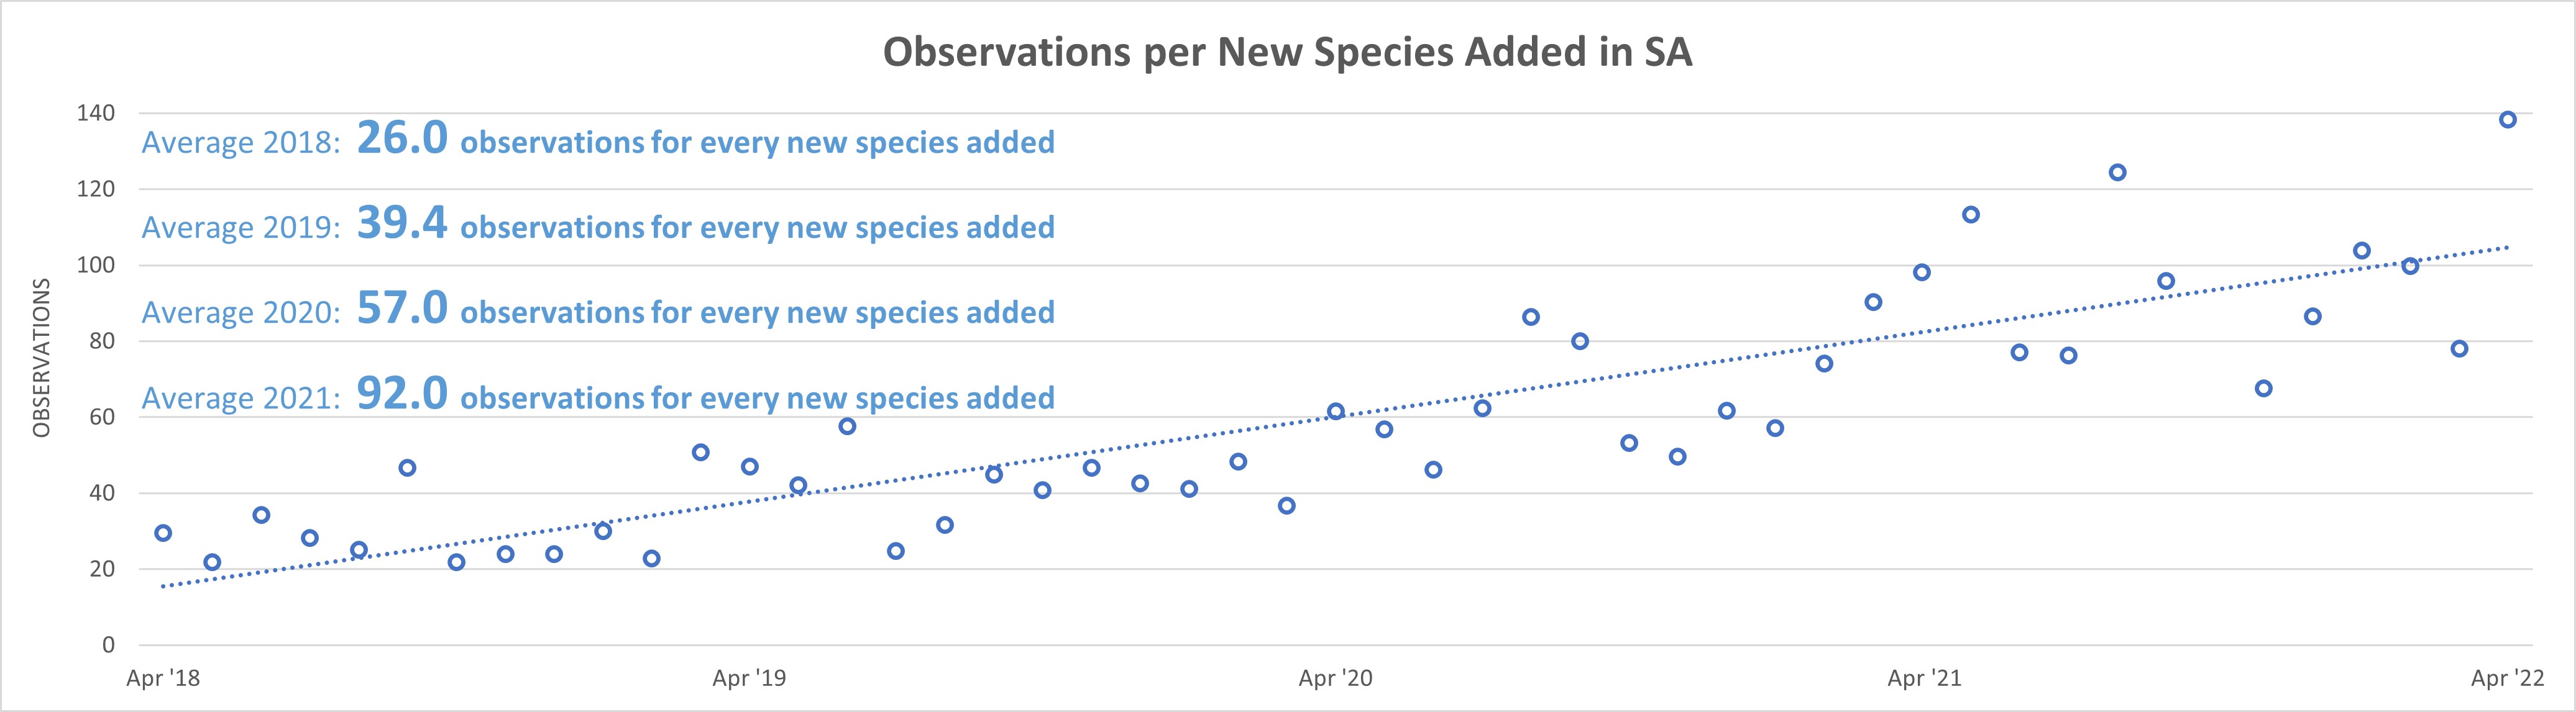Click the 60 y-axis tick label
Screen dimensions: 2576x712
click(102, 417)
